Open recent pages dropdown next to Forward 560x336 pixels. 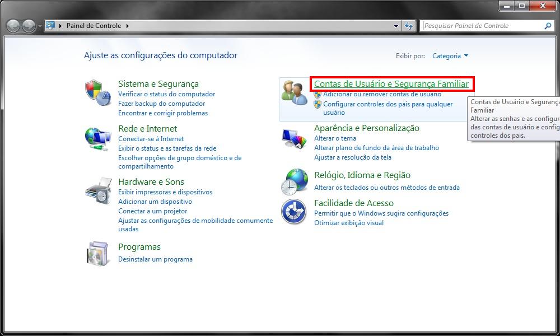point(40,26)
